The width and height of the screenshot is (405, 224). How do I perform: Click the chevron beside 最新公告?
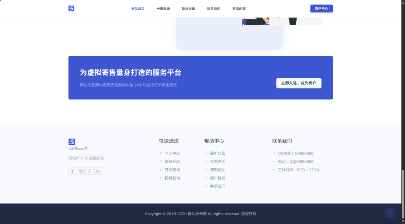pos(206,153)
